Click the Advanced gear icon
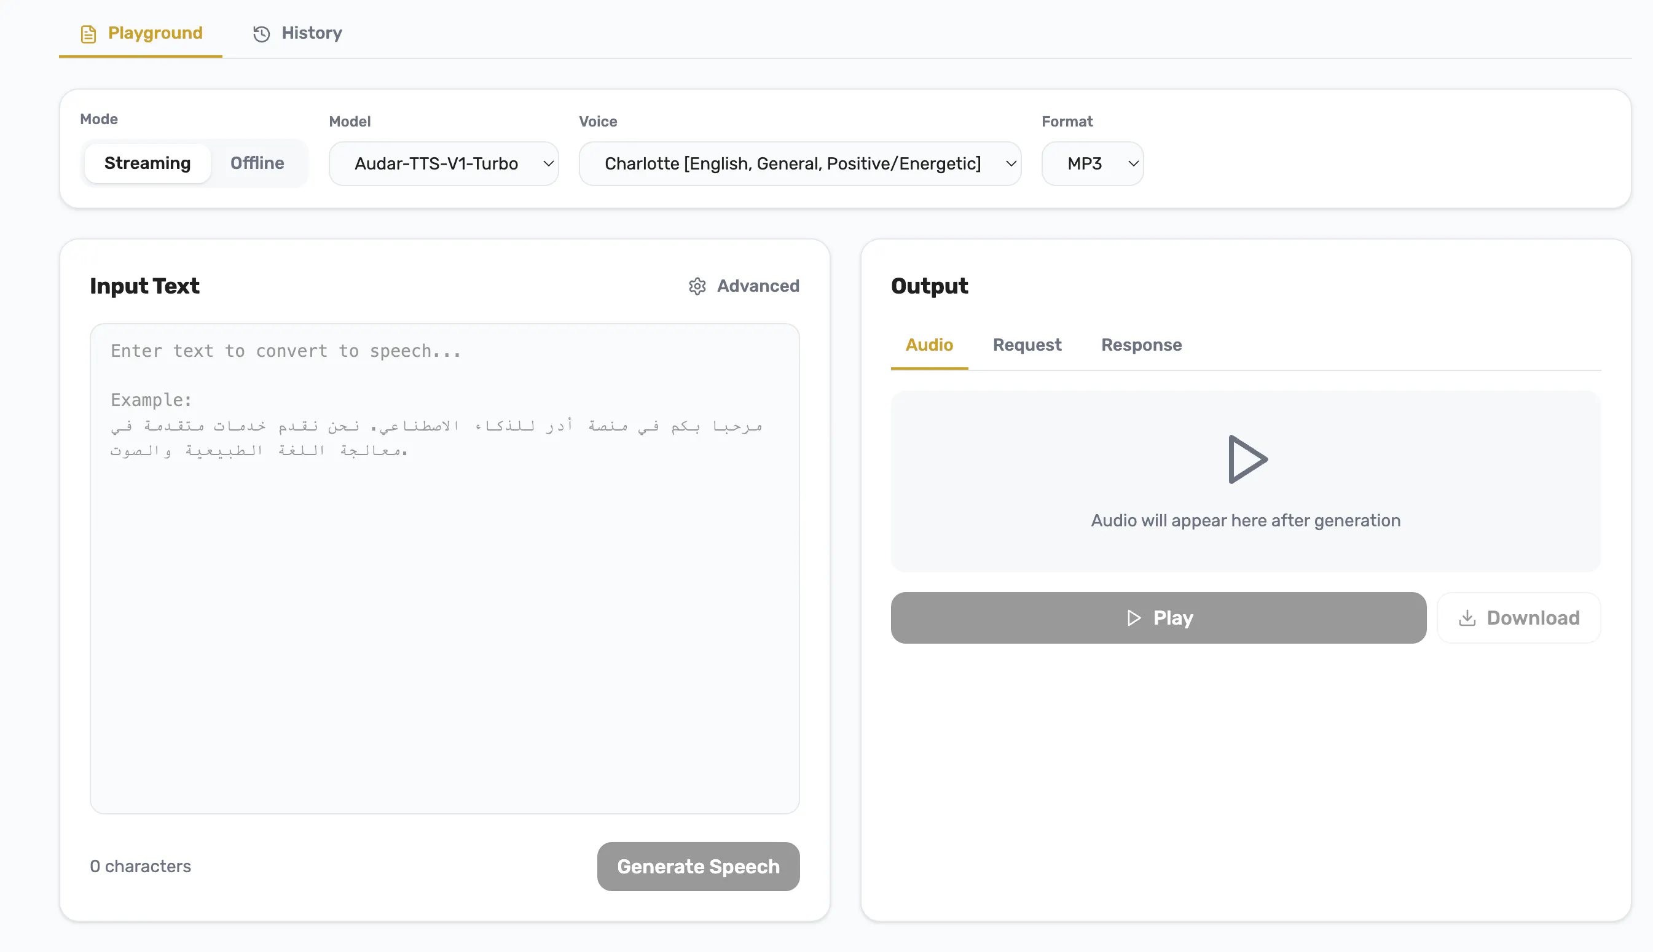1653x952 pixels. coord(697,286)
